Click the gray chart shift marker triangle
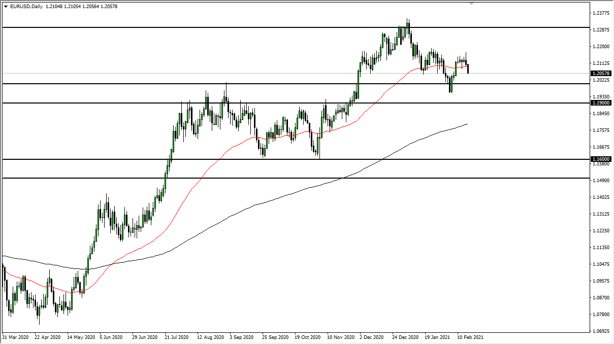Image resolution: width=614 pixels, height=344 pixels. pos(472,4)
